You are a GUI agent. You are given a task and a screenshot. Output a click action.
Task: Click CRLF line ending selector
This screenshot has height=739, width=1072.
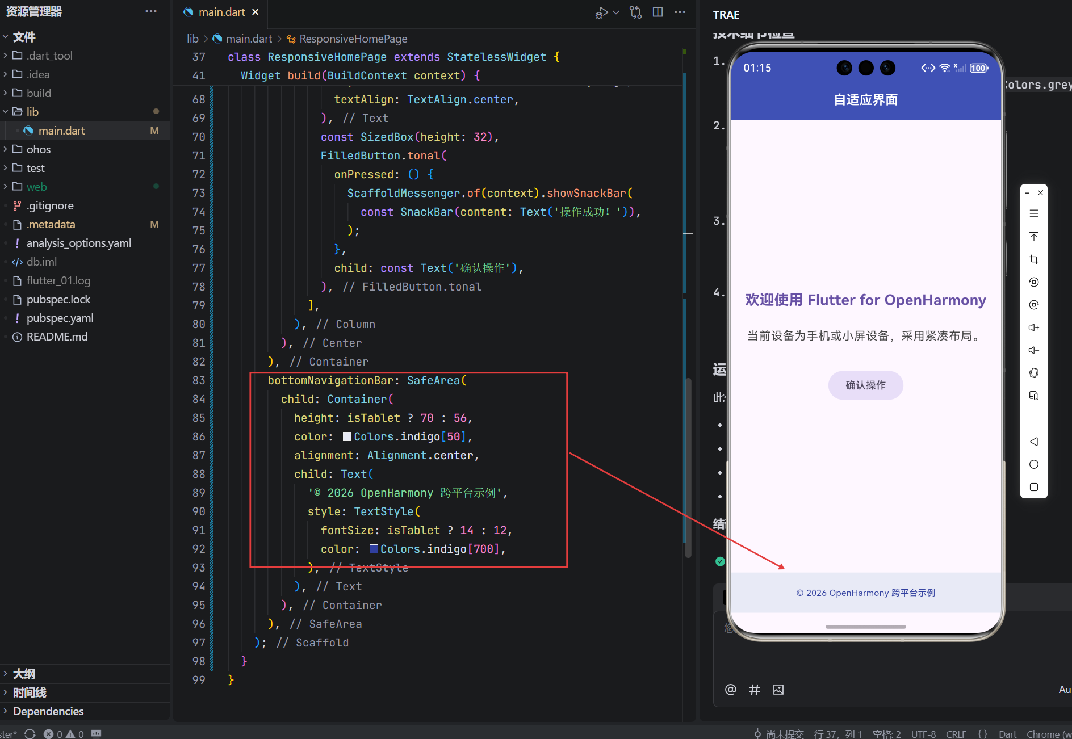956,733
